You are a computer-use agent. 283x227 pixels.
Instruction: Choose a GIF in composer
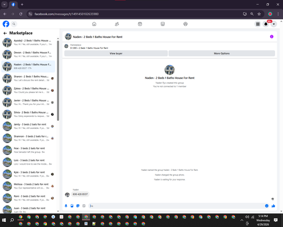(x=84, y=206)
